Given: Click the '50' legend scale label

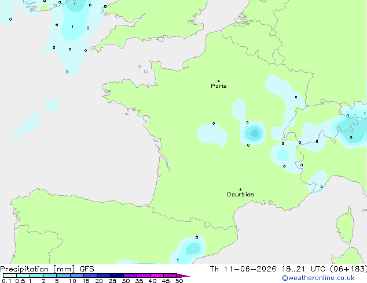Looking at the screenshot, I should [179, 281].
